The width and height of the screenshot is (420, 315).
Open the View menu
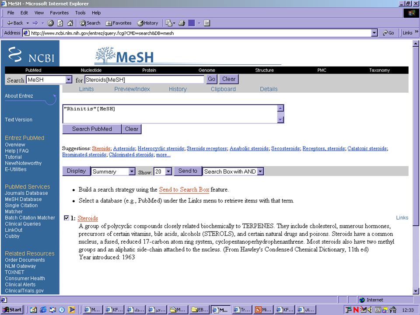39,13
